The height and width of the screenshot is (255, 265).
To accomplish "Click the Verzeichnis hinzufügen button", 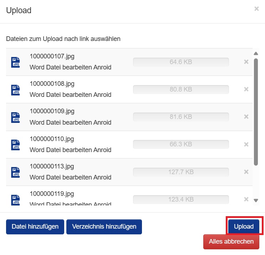I will tap(104, 227).
